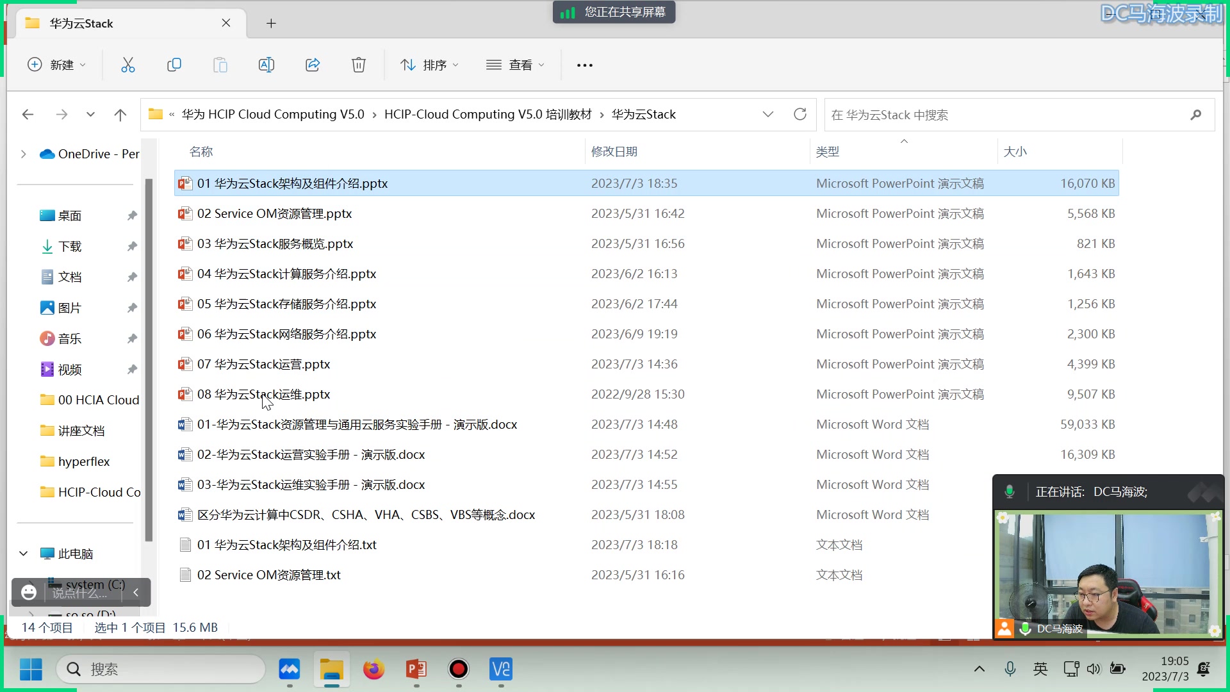
Task: Select 07 华为云Stack运营.pptx
Action: click(x=646, y=364)
